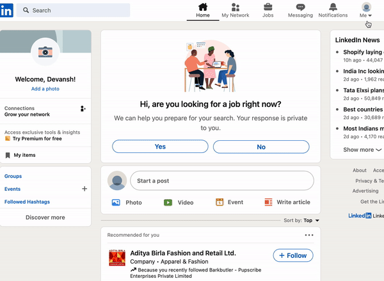Click Aditya Birla Fashion and Retail Ltd. title
This screenshot has height=281, width=384.
point(183,253)
